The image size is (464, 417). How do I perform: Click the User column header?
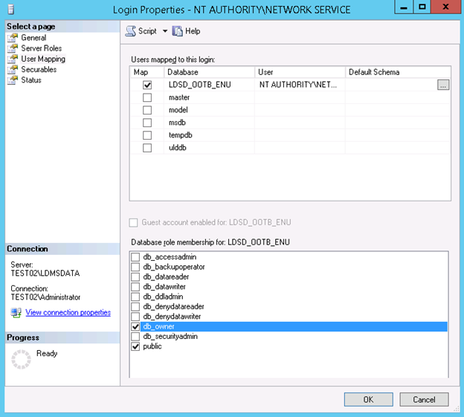pyautogui.click(x=300, y=72)
